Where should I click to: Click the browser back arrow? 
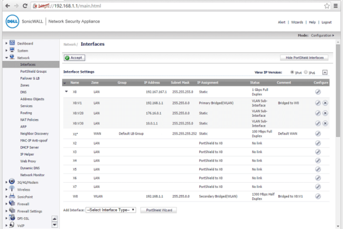pyautogui.click(x=8, y=6)
